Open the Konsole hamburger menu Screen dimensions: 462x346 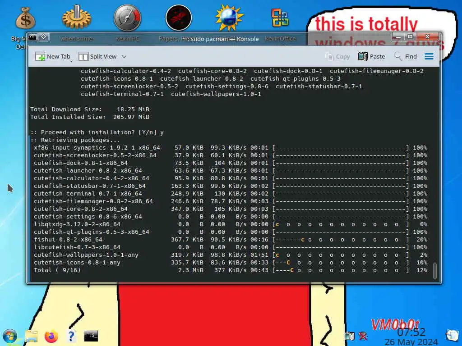pyautogui.click(x=429, y=56)
